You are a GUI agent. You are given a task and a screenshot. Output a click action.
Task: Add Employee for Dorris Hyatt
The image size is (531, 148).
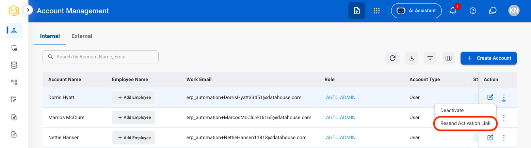pos(134,97)
